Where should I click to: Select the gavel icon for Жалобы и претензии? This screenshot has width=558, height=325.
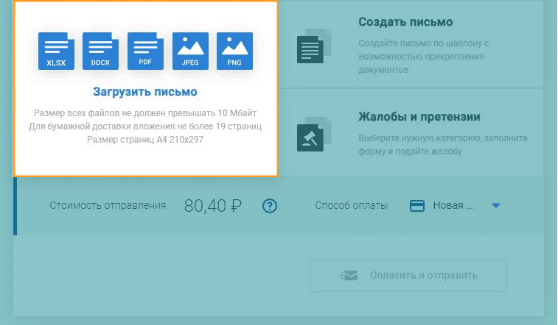(314, 134)
